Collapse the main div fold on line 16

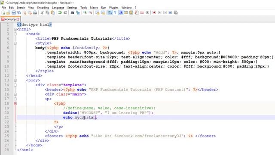click(15, 94)
